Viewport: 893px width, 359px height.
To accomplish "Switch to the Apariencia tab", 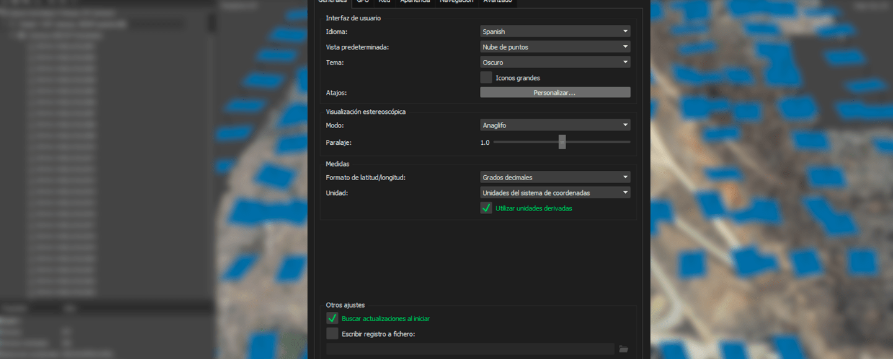I will 415,2.
